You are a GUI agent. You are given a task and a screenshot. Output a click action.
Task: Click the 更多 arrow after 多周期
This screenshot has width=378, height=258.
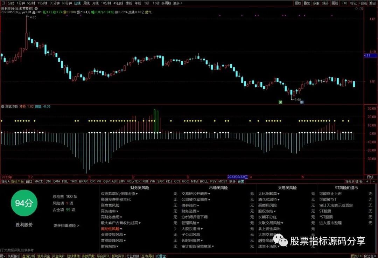tap(178, 3)
